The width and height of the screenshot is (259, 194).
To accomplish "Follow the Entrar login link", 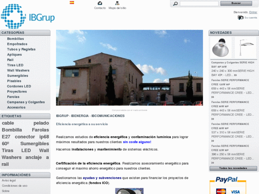I will click(253, 12).
